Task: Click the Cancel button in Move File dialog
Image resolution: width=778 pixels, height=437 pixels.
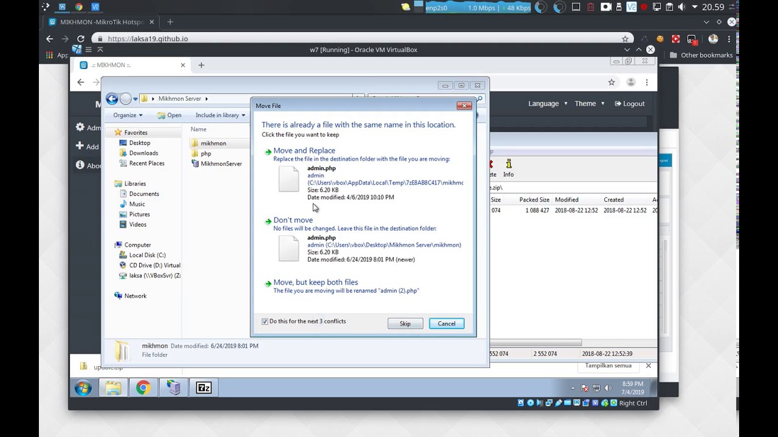Action: click(447, 324)
